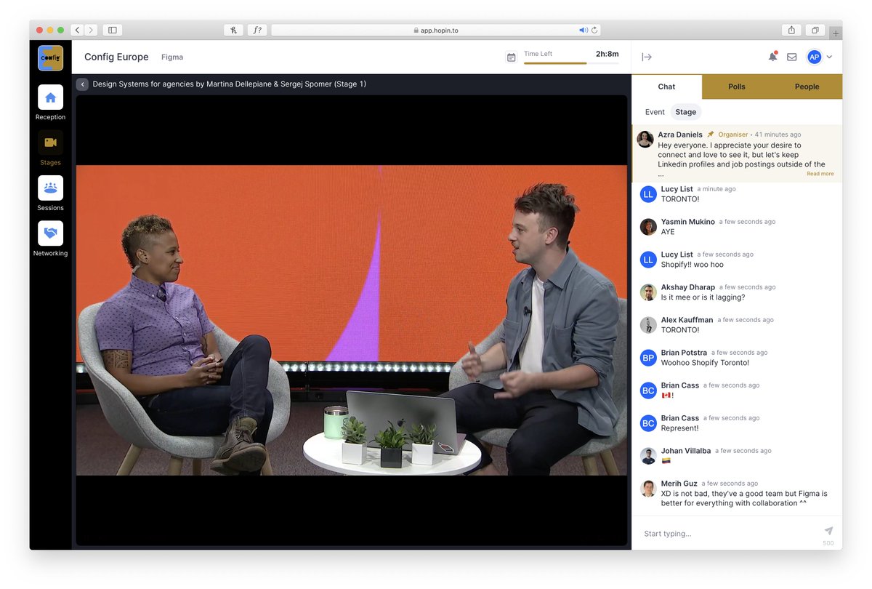The height and width of the screenshot is (589, 872).
Task: Click Safari share button
Action: pos(791,30)
